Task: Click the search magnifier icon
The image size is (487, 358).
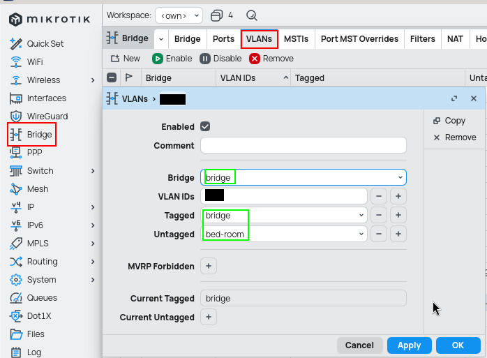Action: 252,15
